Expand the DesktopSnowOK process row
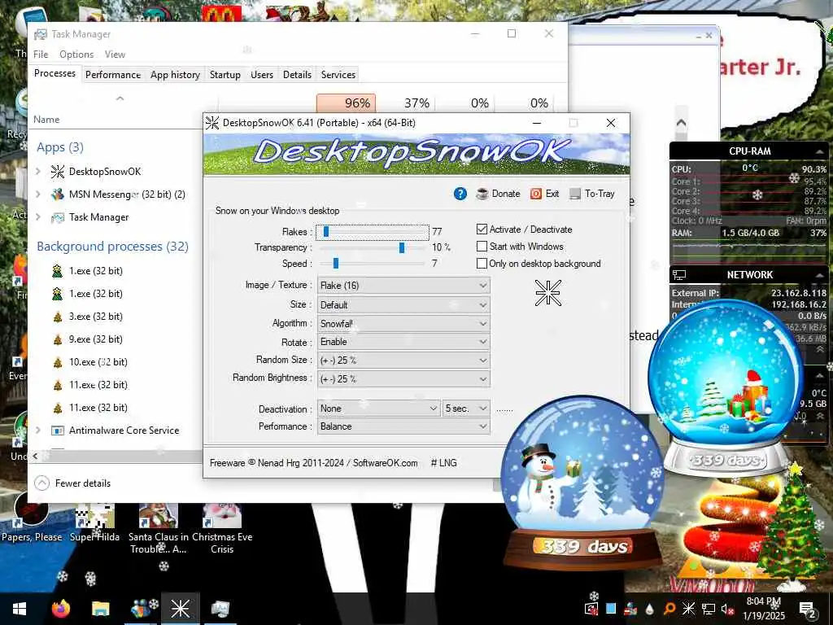 (x=38, y=171)
